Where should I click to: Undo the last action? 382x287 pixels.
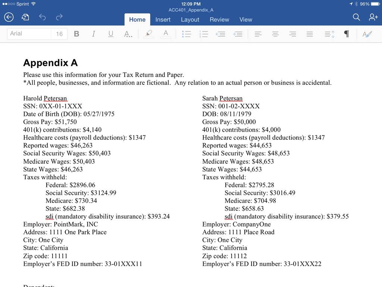coord(43,17)
